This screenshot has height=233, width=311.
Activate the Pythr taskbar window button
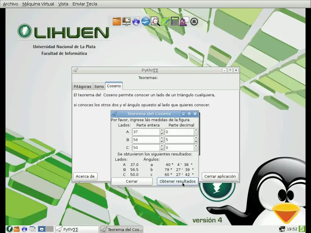click(77, 229)
